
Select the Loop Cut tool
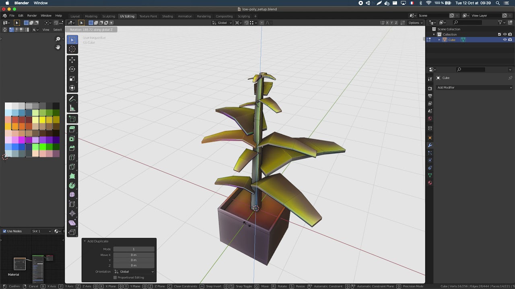72,157
